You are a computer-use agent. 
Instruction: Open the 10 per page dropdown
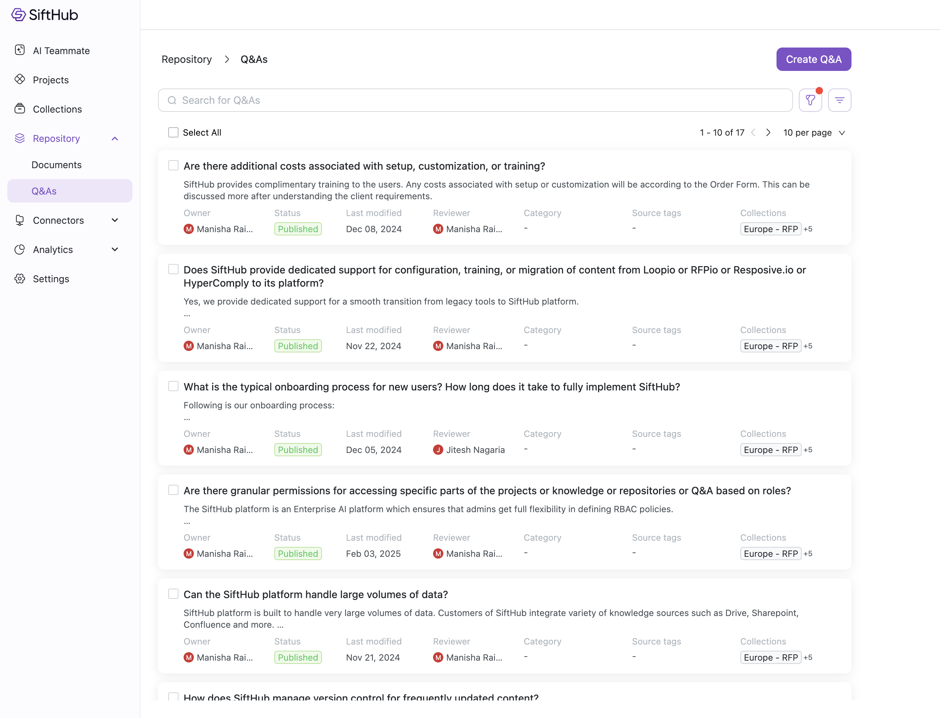pyautogui.click(x=814, y=132)
